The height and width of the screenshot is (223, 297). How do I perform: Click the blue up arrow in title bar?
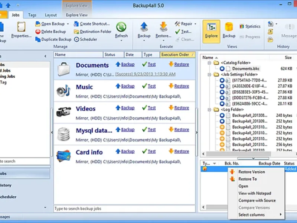coord(8,5)
